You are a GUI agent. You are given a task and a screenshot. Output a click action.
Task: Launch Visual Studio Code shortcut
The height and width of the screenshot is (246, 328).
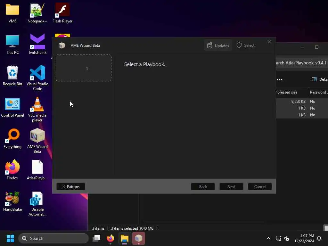(37, 78)
